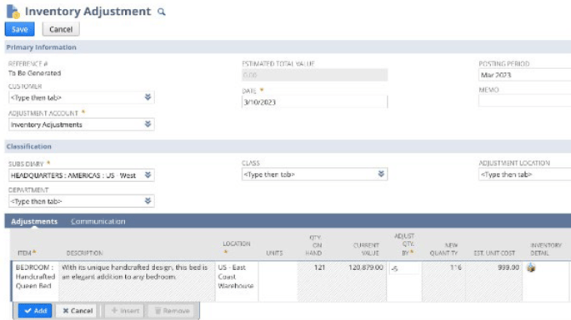Screen dimensions: 571x320
Task: Click the Insert line button
Action: (x=125, y=311)
